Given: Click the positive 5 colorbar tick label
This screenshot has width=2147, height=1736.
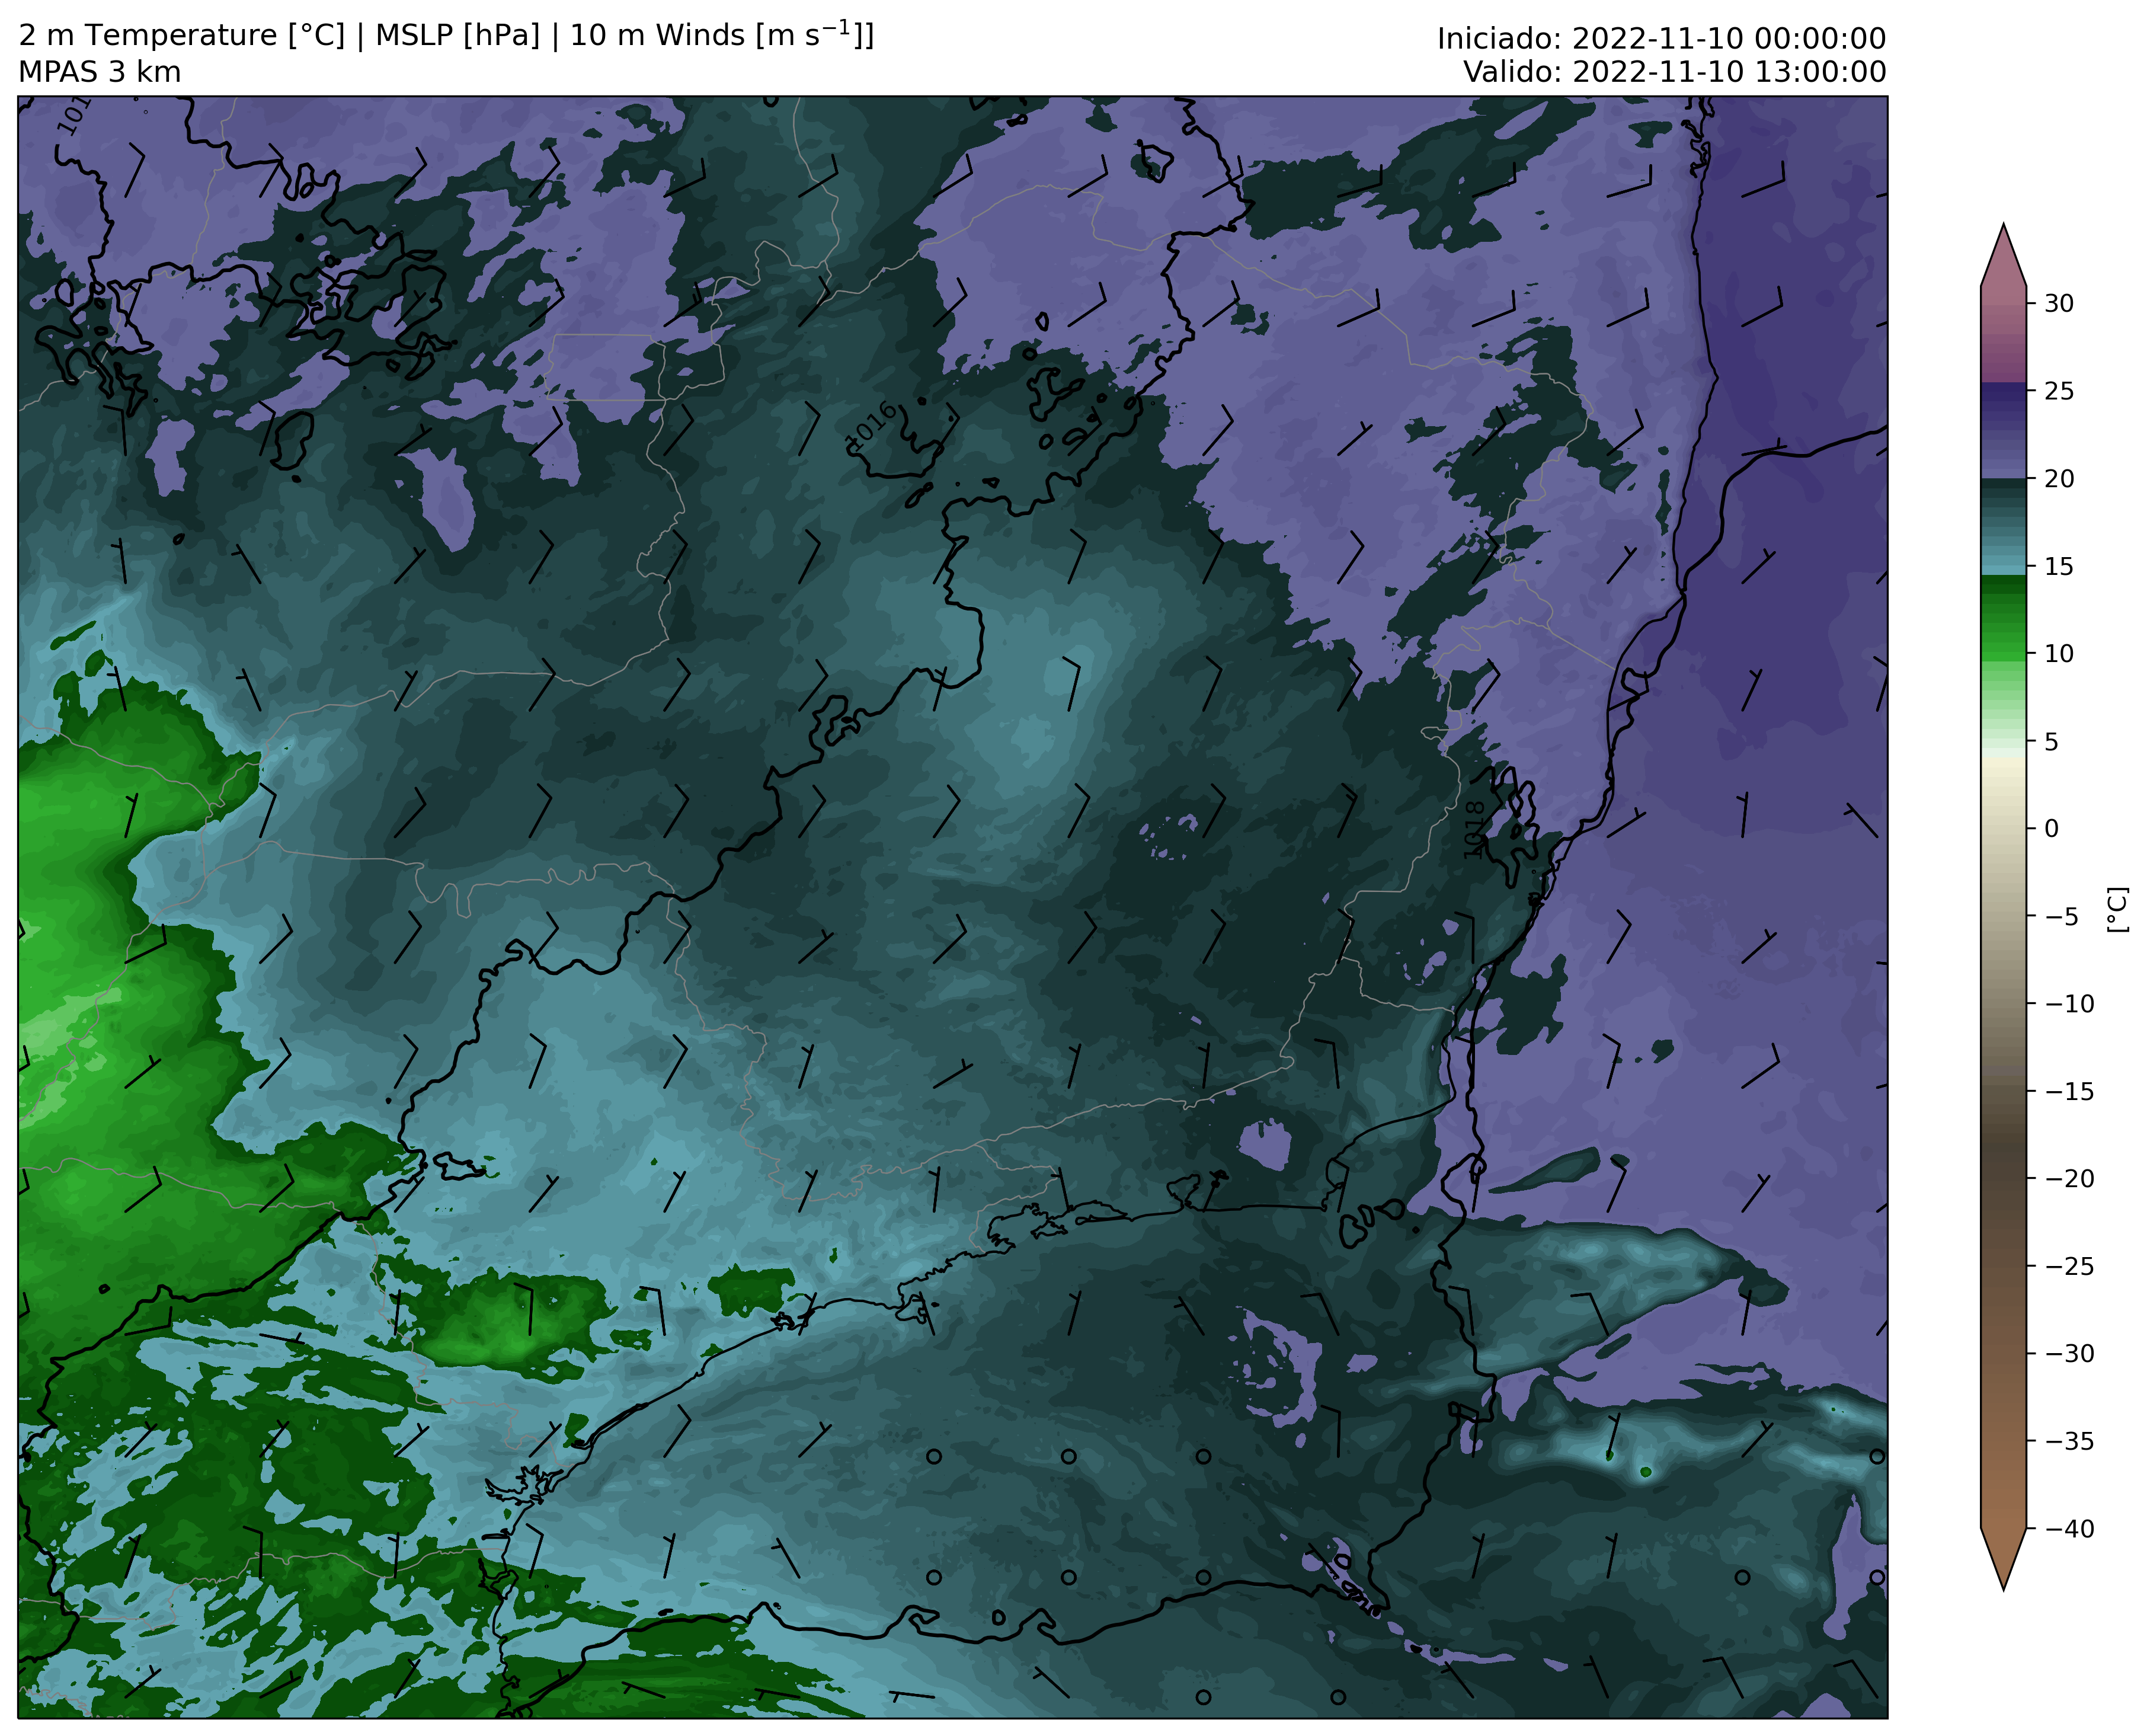Looking at the screenshot, I should (2051, 742).
